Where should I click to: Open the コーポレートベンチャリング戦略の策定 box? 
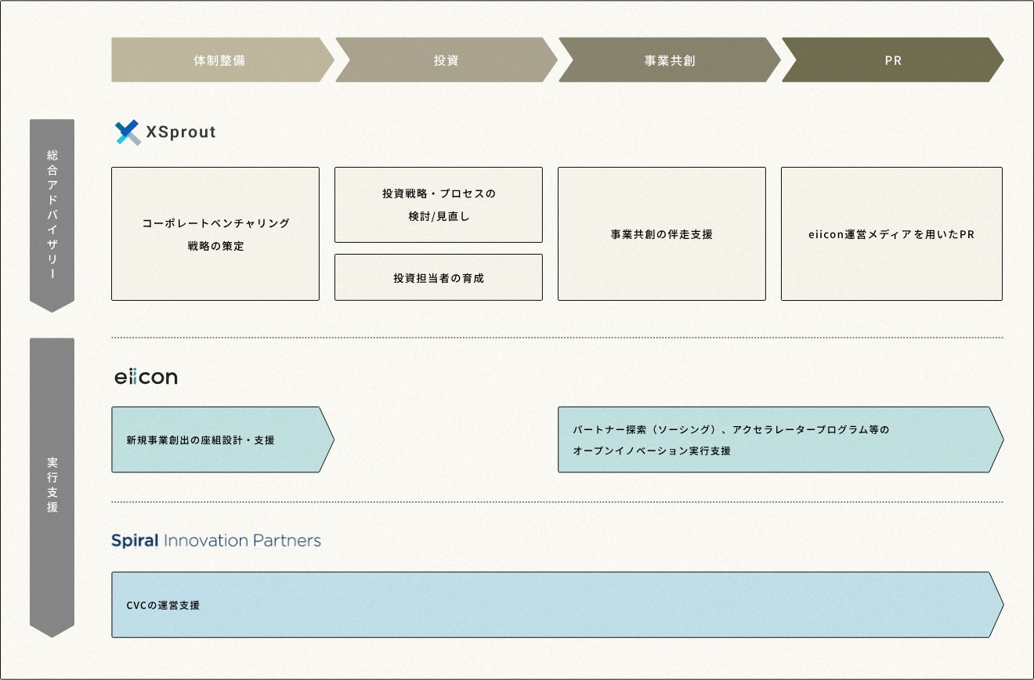click(215, 233)
